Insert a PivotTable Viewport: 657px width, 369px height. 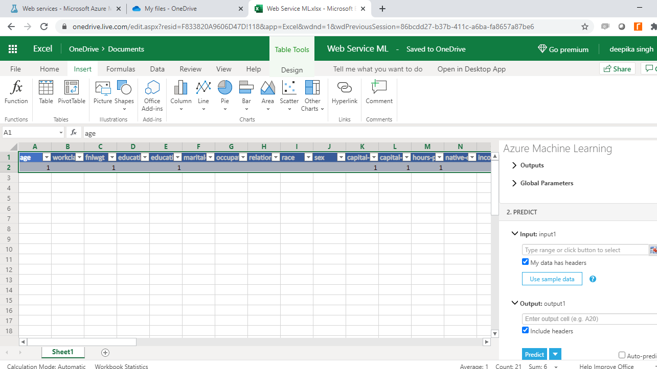72,92
